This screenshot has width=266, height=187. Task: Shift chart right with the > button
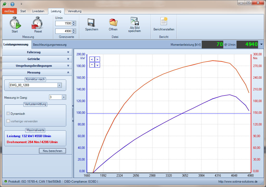97,59
